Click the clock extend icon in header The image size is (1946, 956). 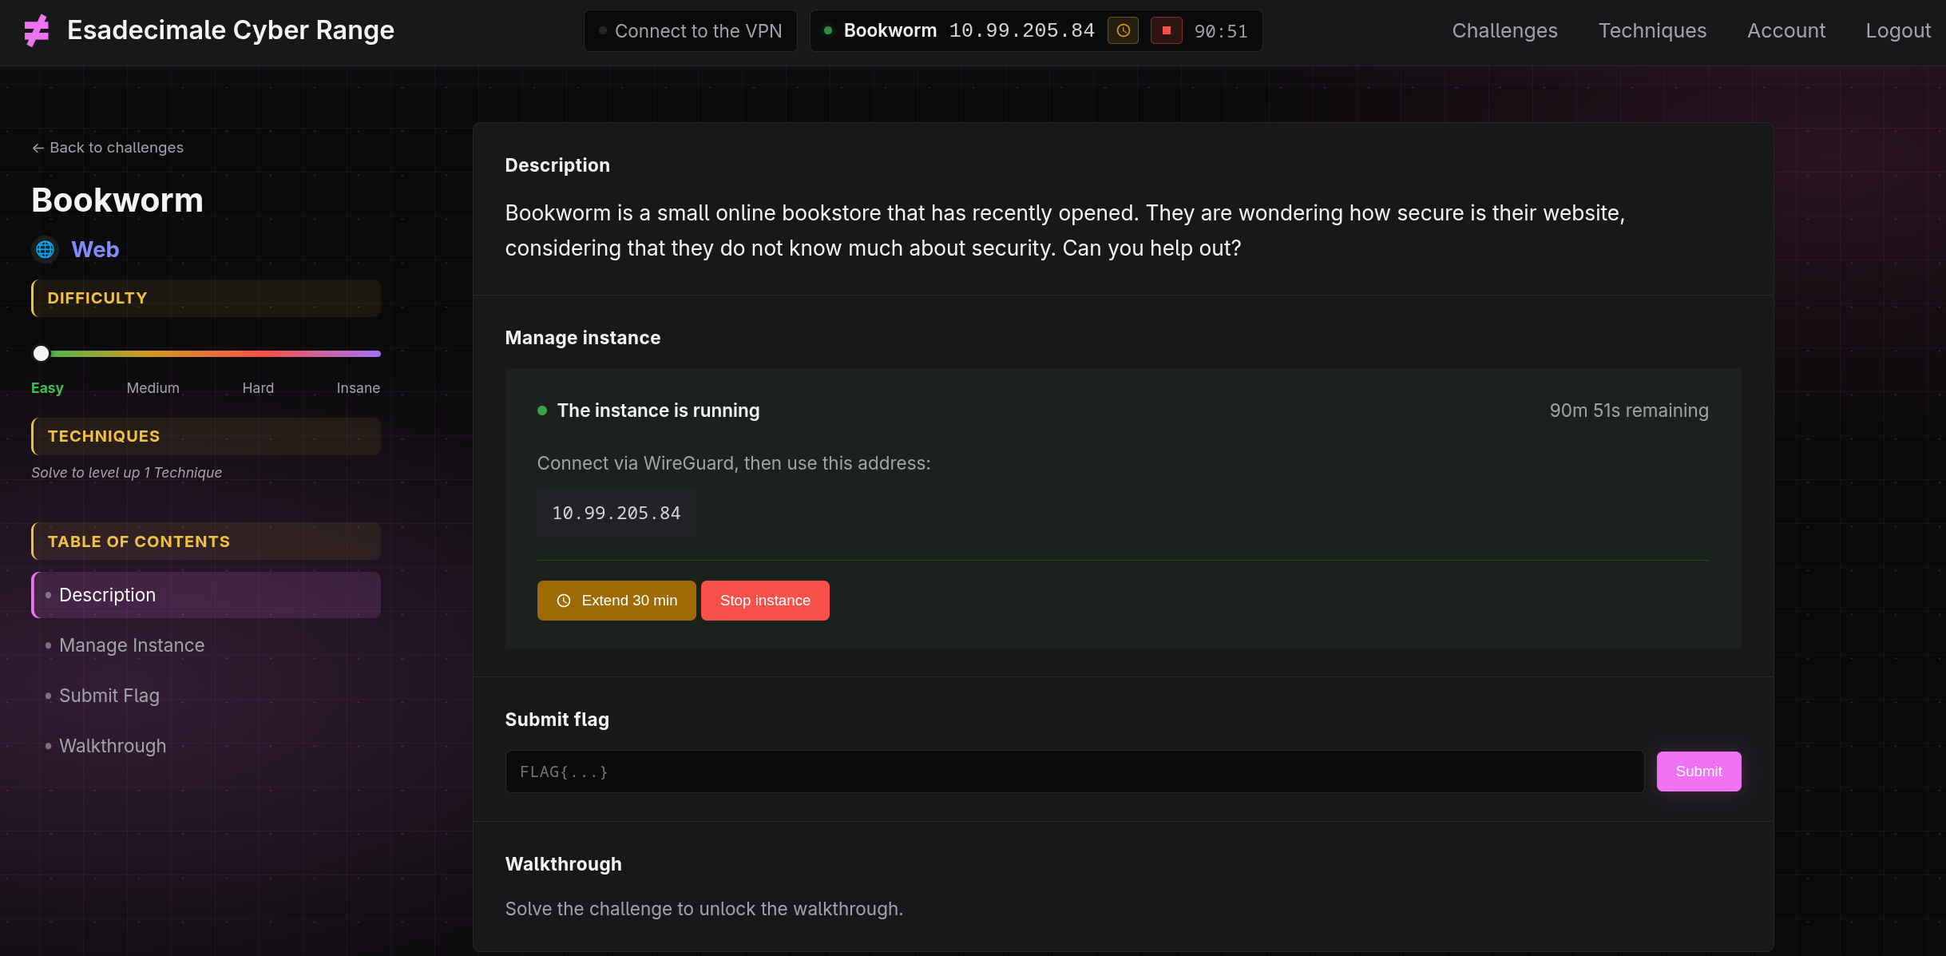(x=1123, y=31)
